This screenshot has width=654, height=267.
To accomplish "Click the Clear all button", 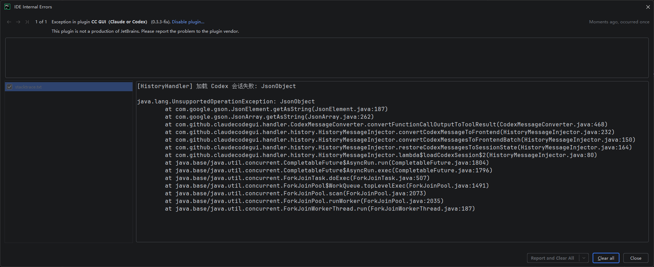I will click(x=606, y=258).
